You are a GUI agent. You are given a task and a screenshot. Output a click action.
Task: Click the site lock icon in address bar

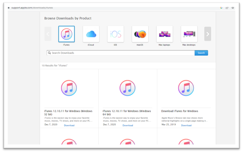[9, 8]
